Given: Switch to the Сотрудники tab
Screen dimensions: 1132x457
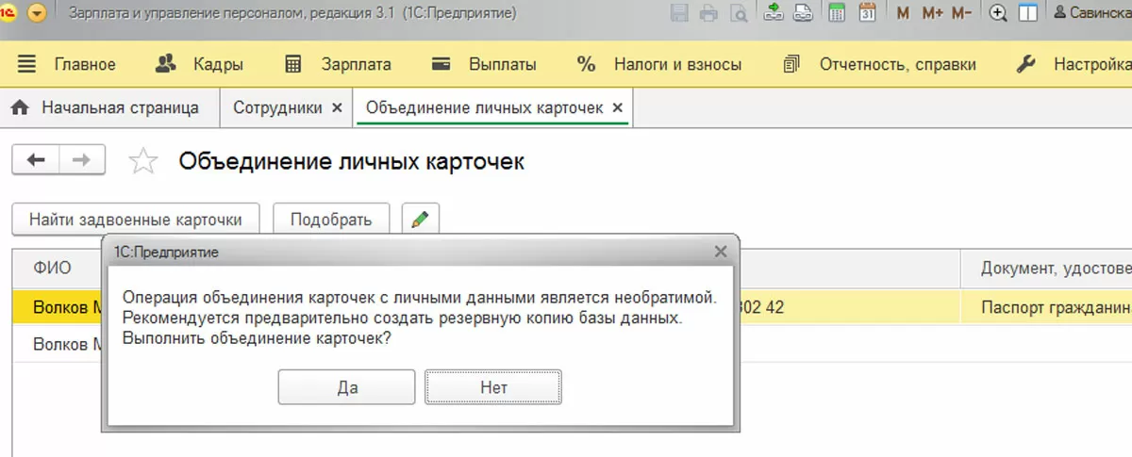Looking at the screenshot, I should pyautogui.click(x=277, y=107).
